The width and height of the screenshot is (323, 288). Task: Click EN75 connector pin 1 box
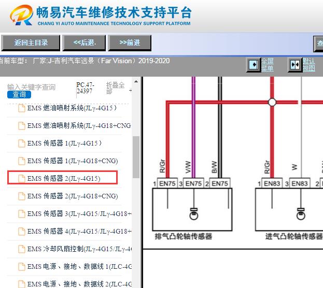pos(167,183)
